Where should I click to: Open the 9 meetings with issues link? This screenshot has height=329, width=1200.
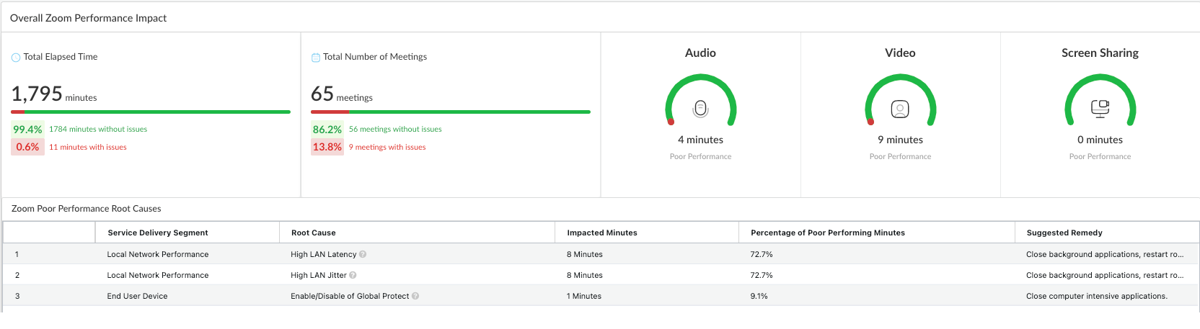click(387, 148)
